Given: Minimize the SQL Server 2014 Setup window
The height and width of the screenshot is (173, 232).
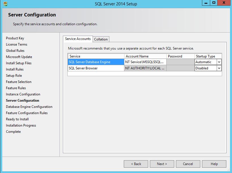Looking at the screenshot, I should click(x=206, y=3).
